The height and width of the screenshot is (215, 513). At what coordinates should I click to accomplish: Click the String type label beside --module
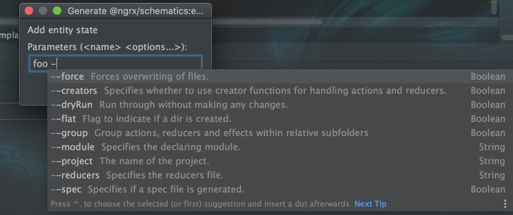(492, 147)
